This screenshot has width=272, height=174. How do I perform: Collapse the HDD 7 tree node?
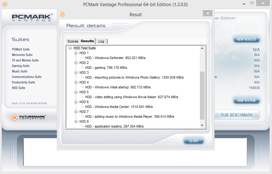coord(76,112)
